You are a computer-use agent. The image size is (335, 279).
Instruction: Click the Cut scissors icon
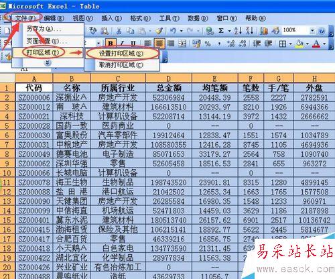119,31
